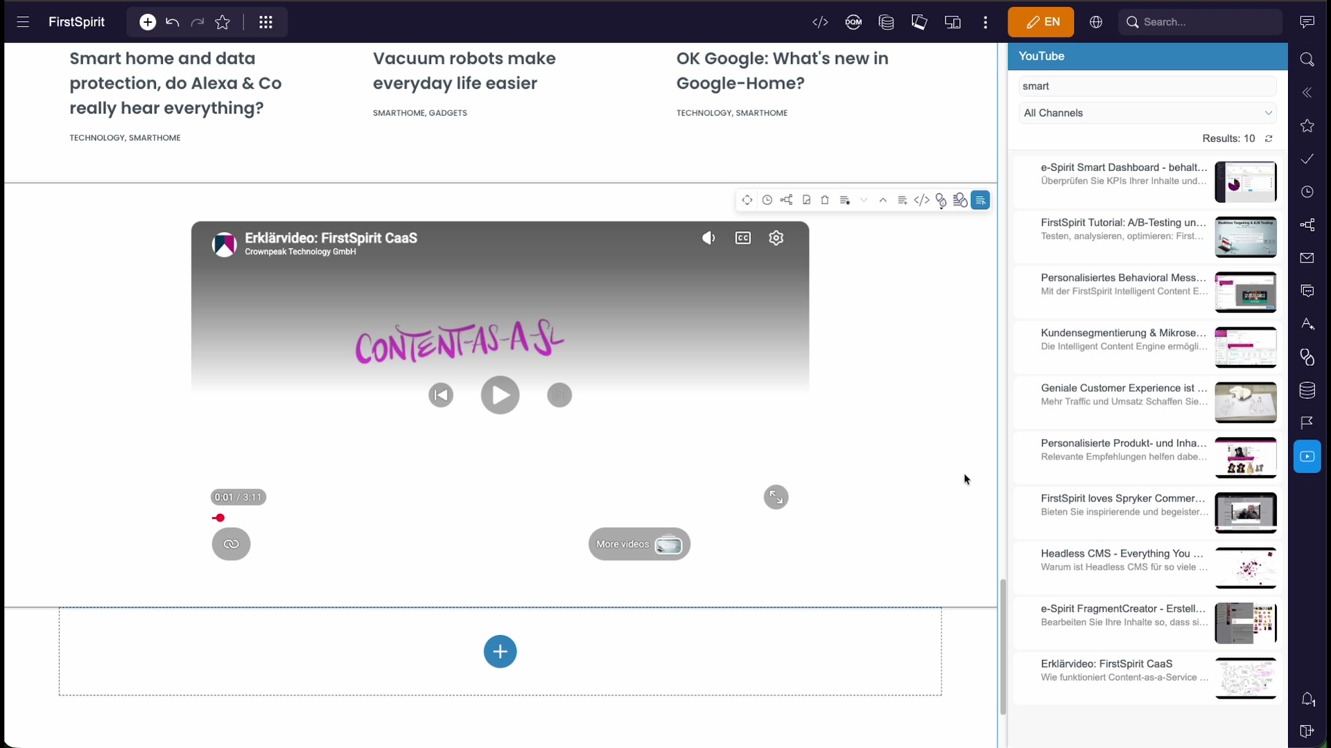The image size is (1331, 748).
Task: Click the previous video button
Action: 441,395
